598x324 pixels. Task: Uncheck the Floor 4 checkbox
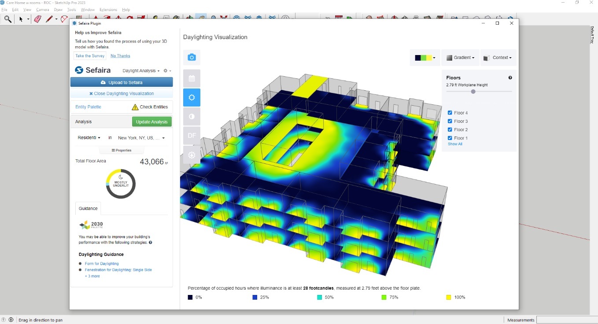(x=450, y=113)
